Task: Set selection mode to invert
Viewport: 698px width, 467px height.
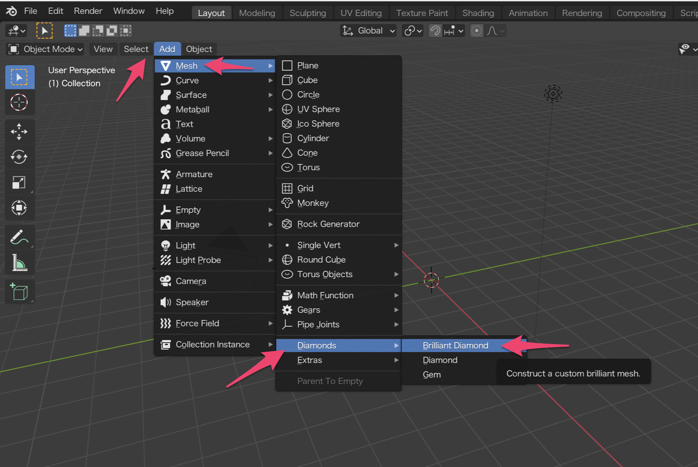Action: [x=112, y=30]
